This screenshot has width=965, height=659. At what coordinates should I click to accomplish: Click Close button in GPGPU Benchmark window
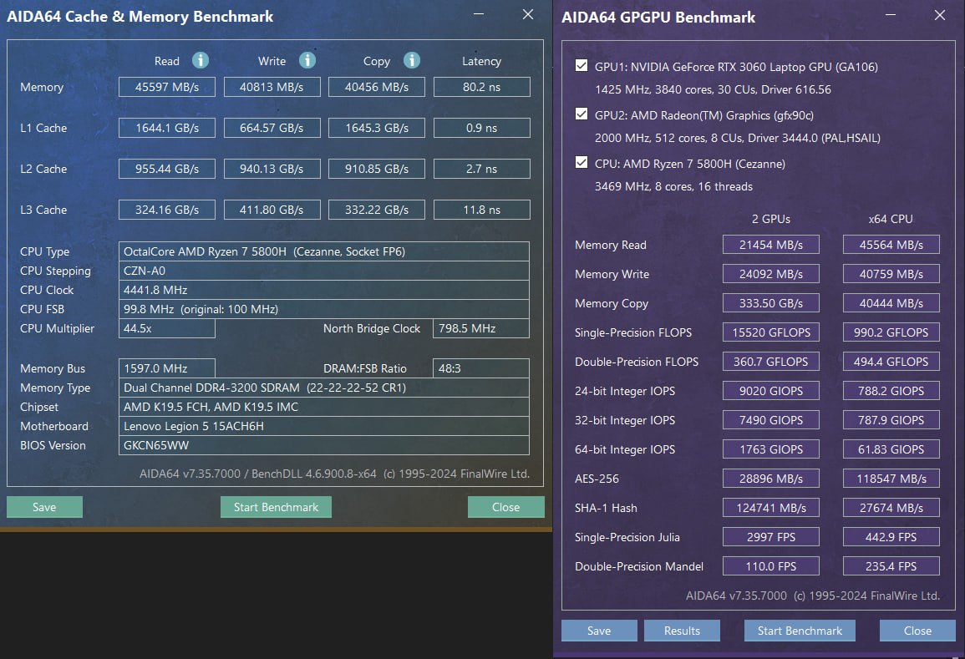[917, 631]
